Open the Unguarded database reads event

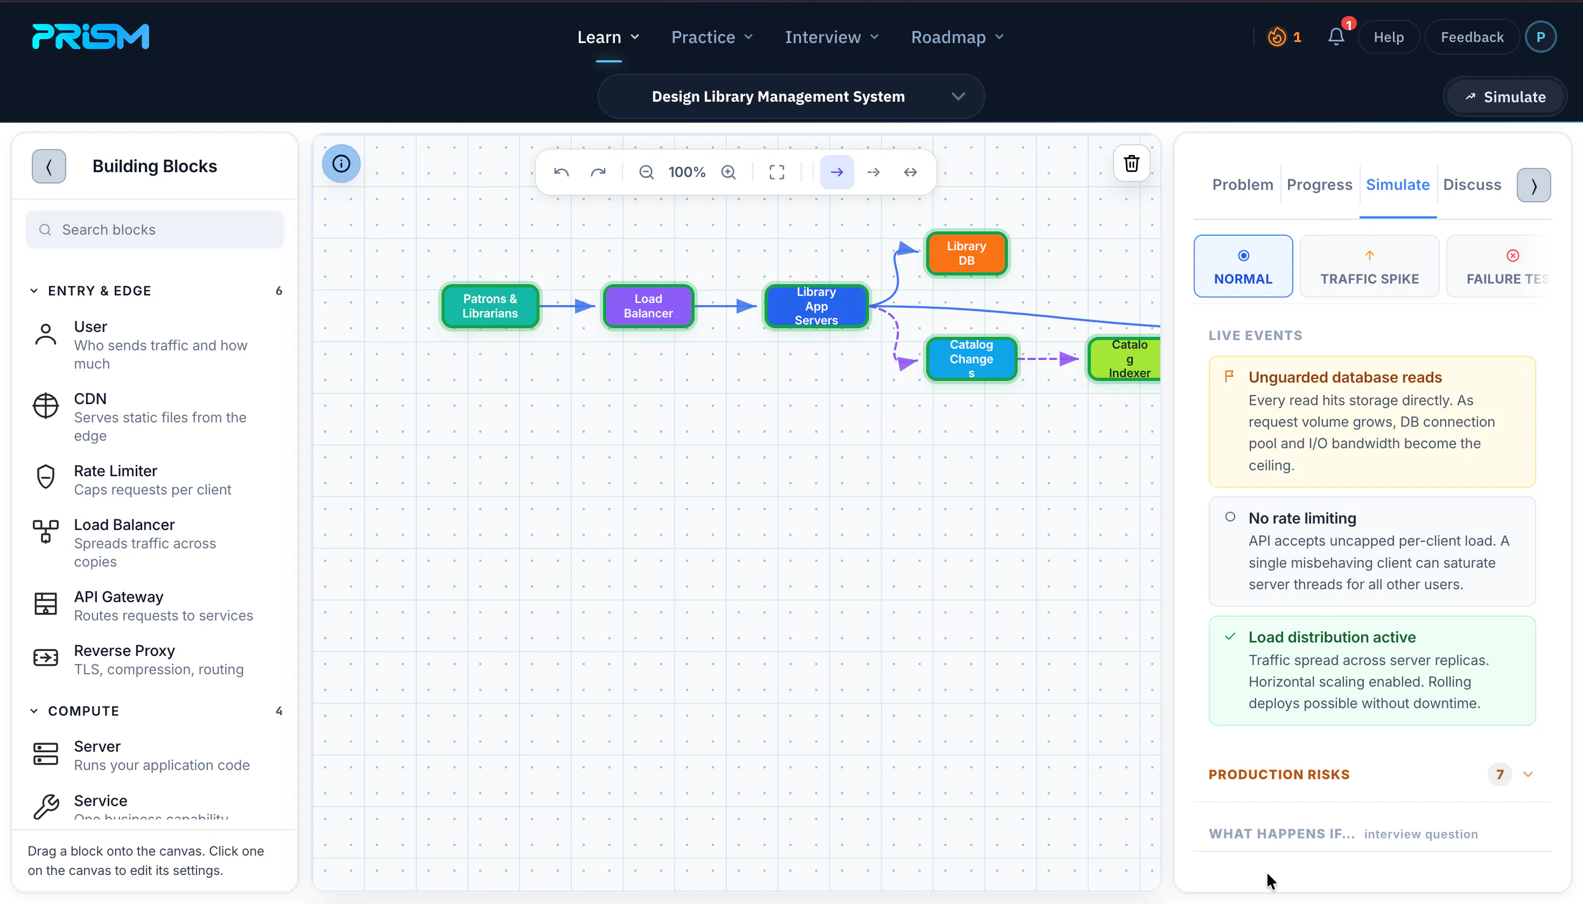pos(1372,421)
